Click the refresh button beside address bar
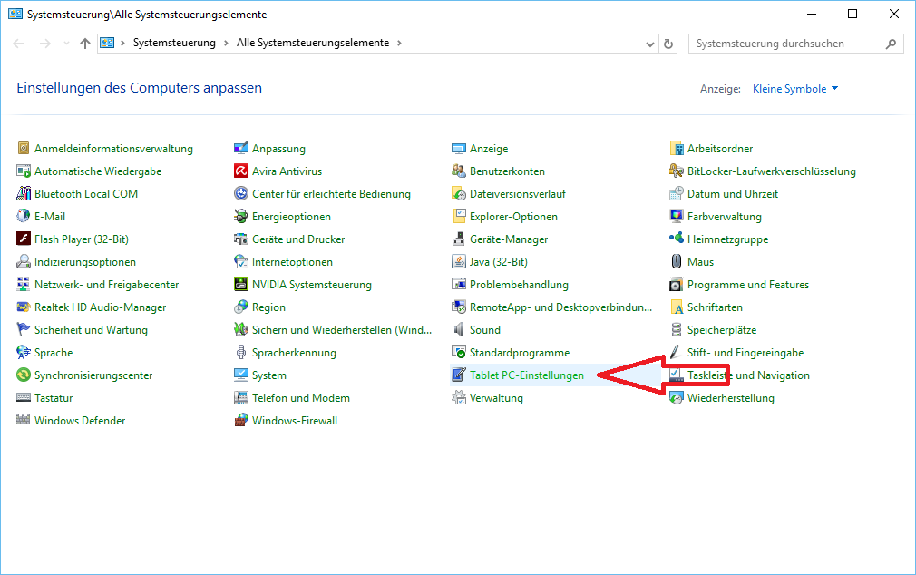 click(x=668, y=44)
